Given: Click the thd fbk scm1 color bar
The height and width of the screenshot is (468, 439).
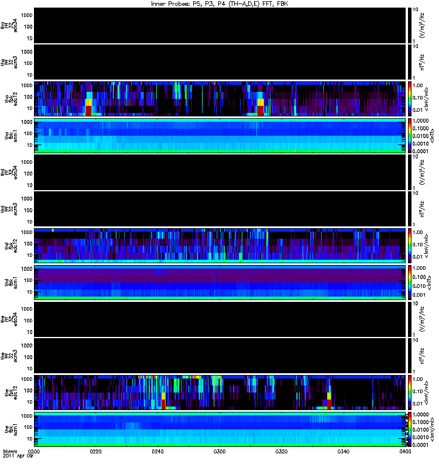Looking at the screenshot, I should [x=410, y=283].
